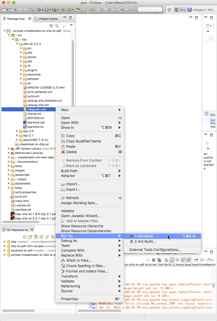217x321 pixels.
Task: Click the Pin Console icon
Action: (x=196, y=260)
